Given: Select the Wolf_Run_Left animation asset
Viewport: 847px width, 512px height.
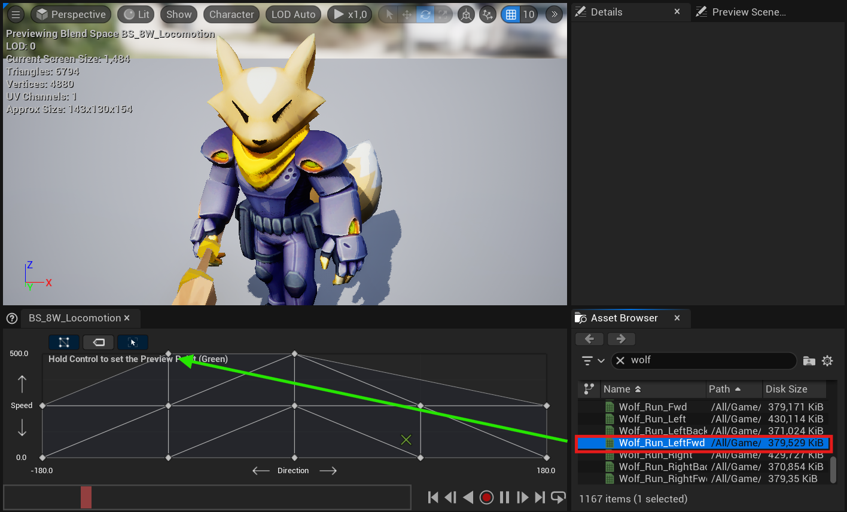Looking at the screenshot, I should click(x=704, y=419).
